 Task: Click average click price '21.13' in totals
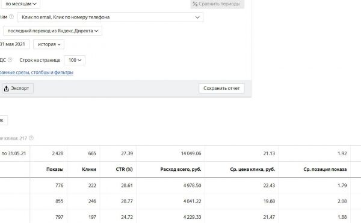click(x=269, y=153)
